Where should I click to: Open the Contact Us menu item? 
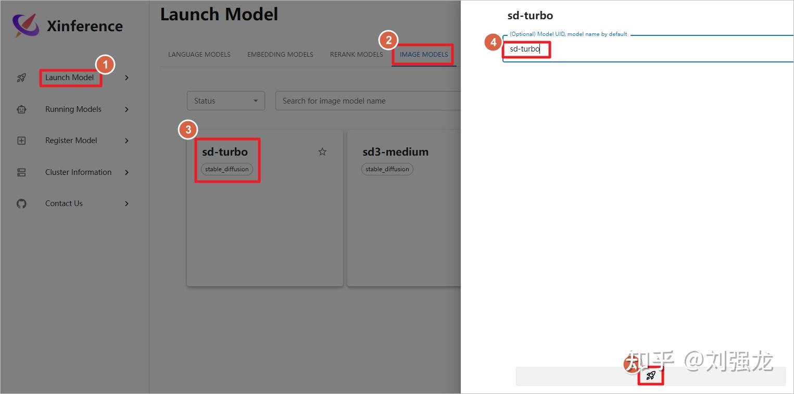(64, 204)
